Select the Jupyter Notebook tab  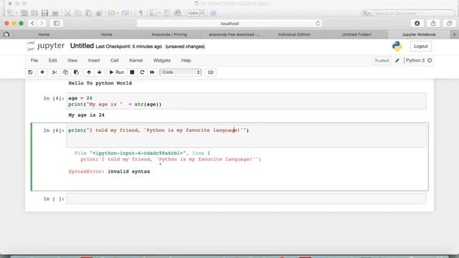point(419,34)
